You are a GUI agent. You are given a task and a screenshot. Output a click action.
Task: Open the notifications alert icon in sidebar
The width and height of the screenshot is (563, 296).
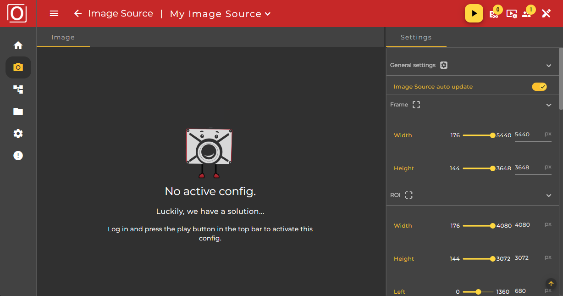click(x=18, y=155)
